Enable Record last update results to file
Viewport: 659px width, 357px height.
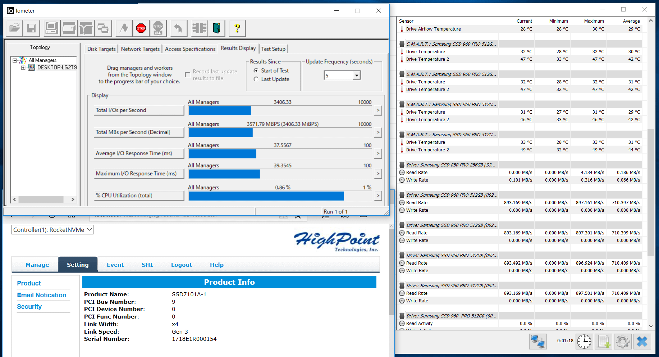[x=187, y=75]
